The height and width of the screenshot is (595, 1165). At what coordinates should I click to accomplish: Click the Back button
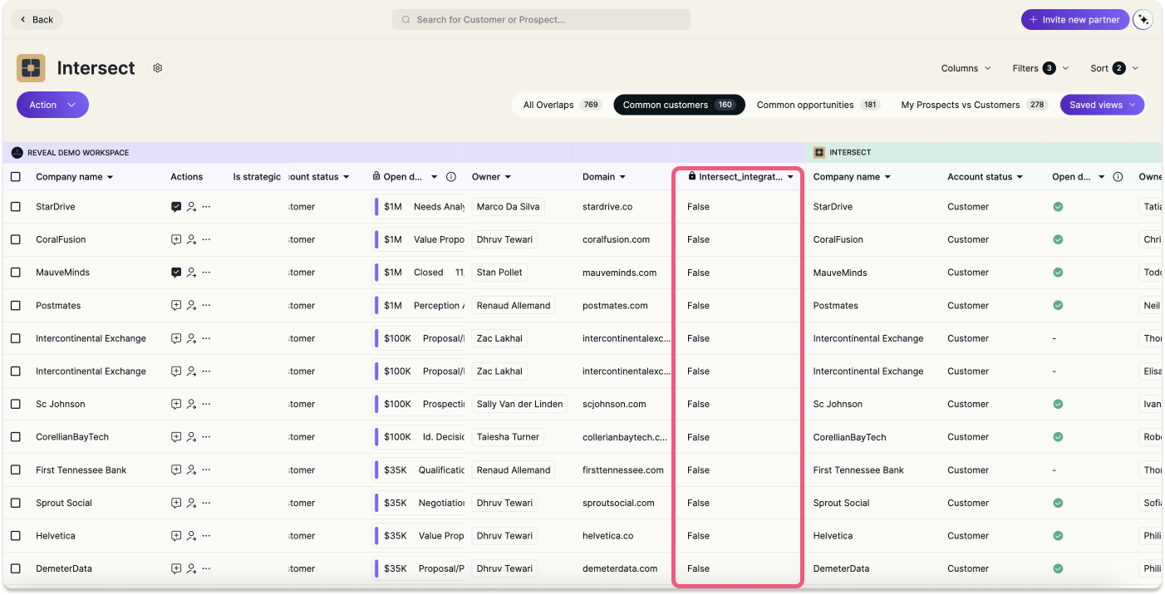click(37, 20)
